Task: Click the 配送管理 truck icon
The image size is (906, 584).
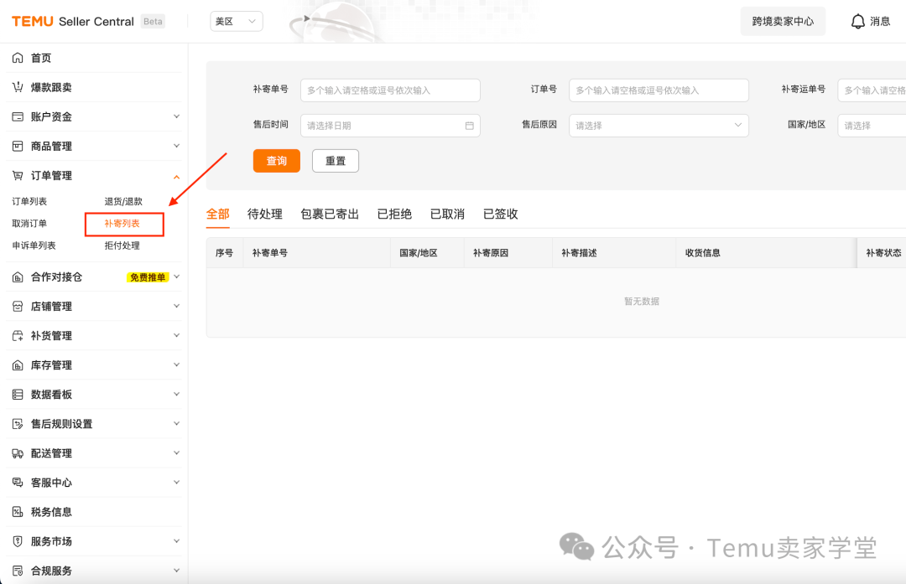Action: (x=18, y=453)
